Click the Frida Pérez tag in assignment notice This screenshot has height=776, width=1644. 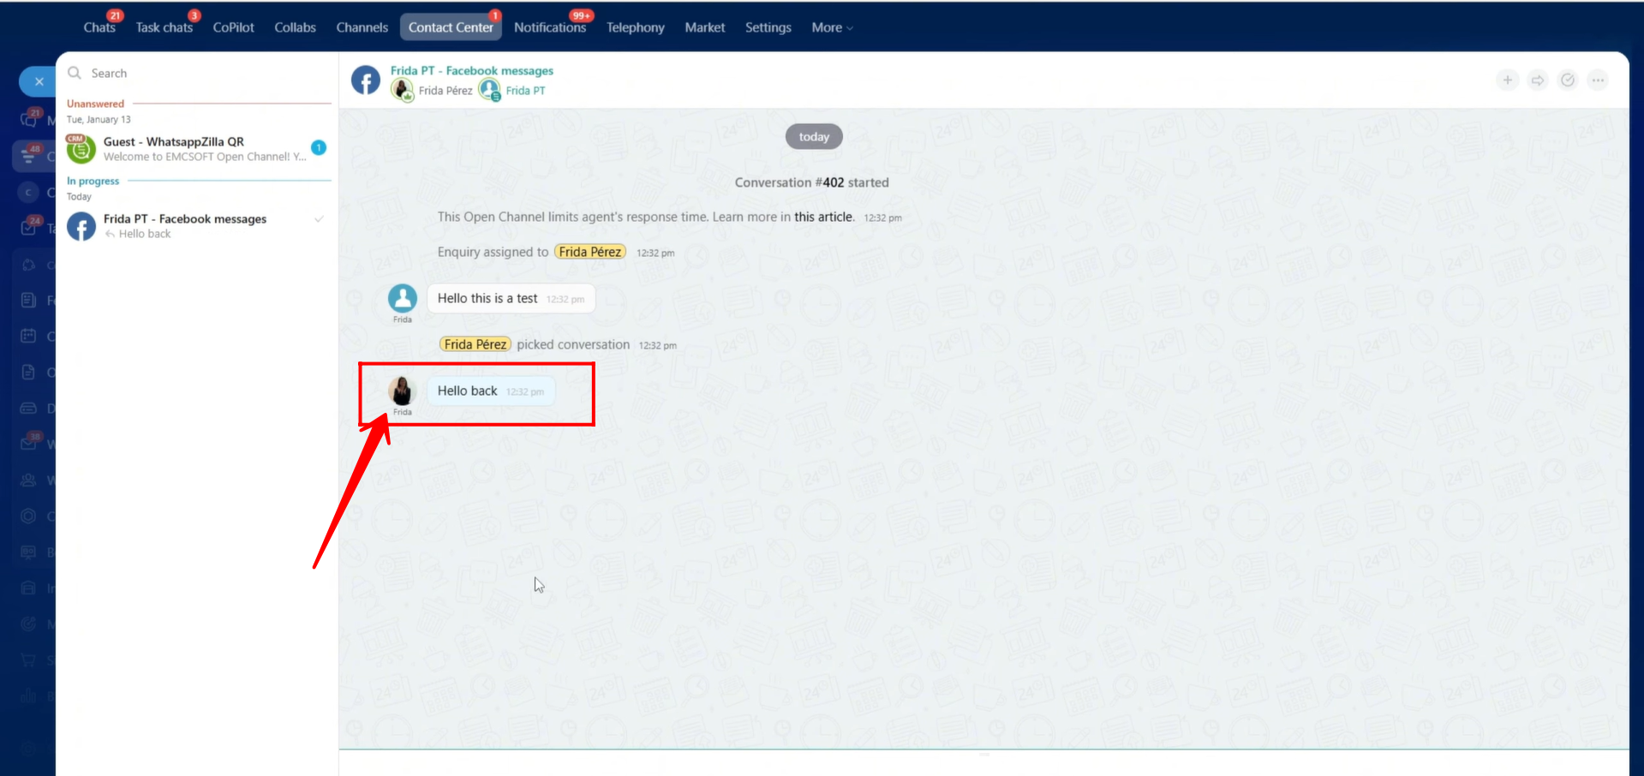click(589, 252)
